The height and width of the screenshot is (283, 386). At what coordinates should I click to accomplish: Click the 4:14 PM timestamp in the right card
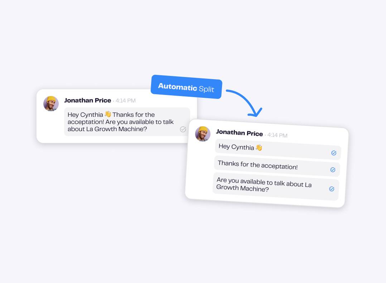pyautogui.click(x=278, y=135)
